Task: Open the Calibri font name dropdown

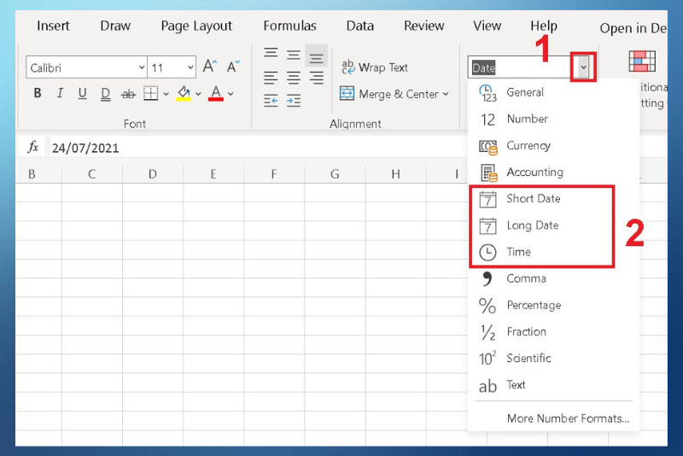Action: (142, 67)
